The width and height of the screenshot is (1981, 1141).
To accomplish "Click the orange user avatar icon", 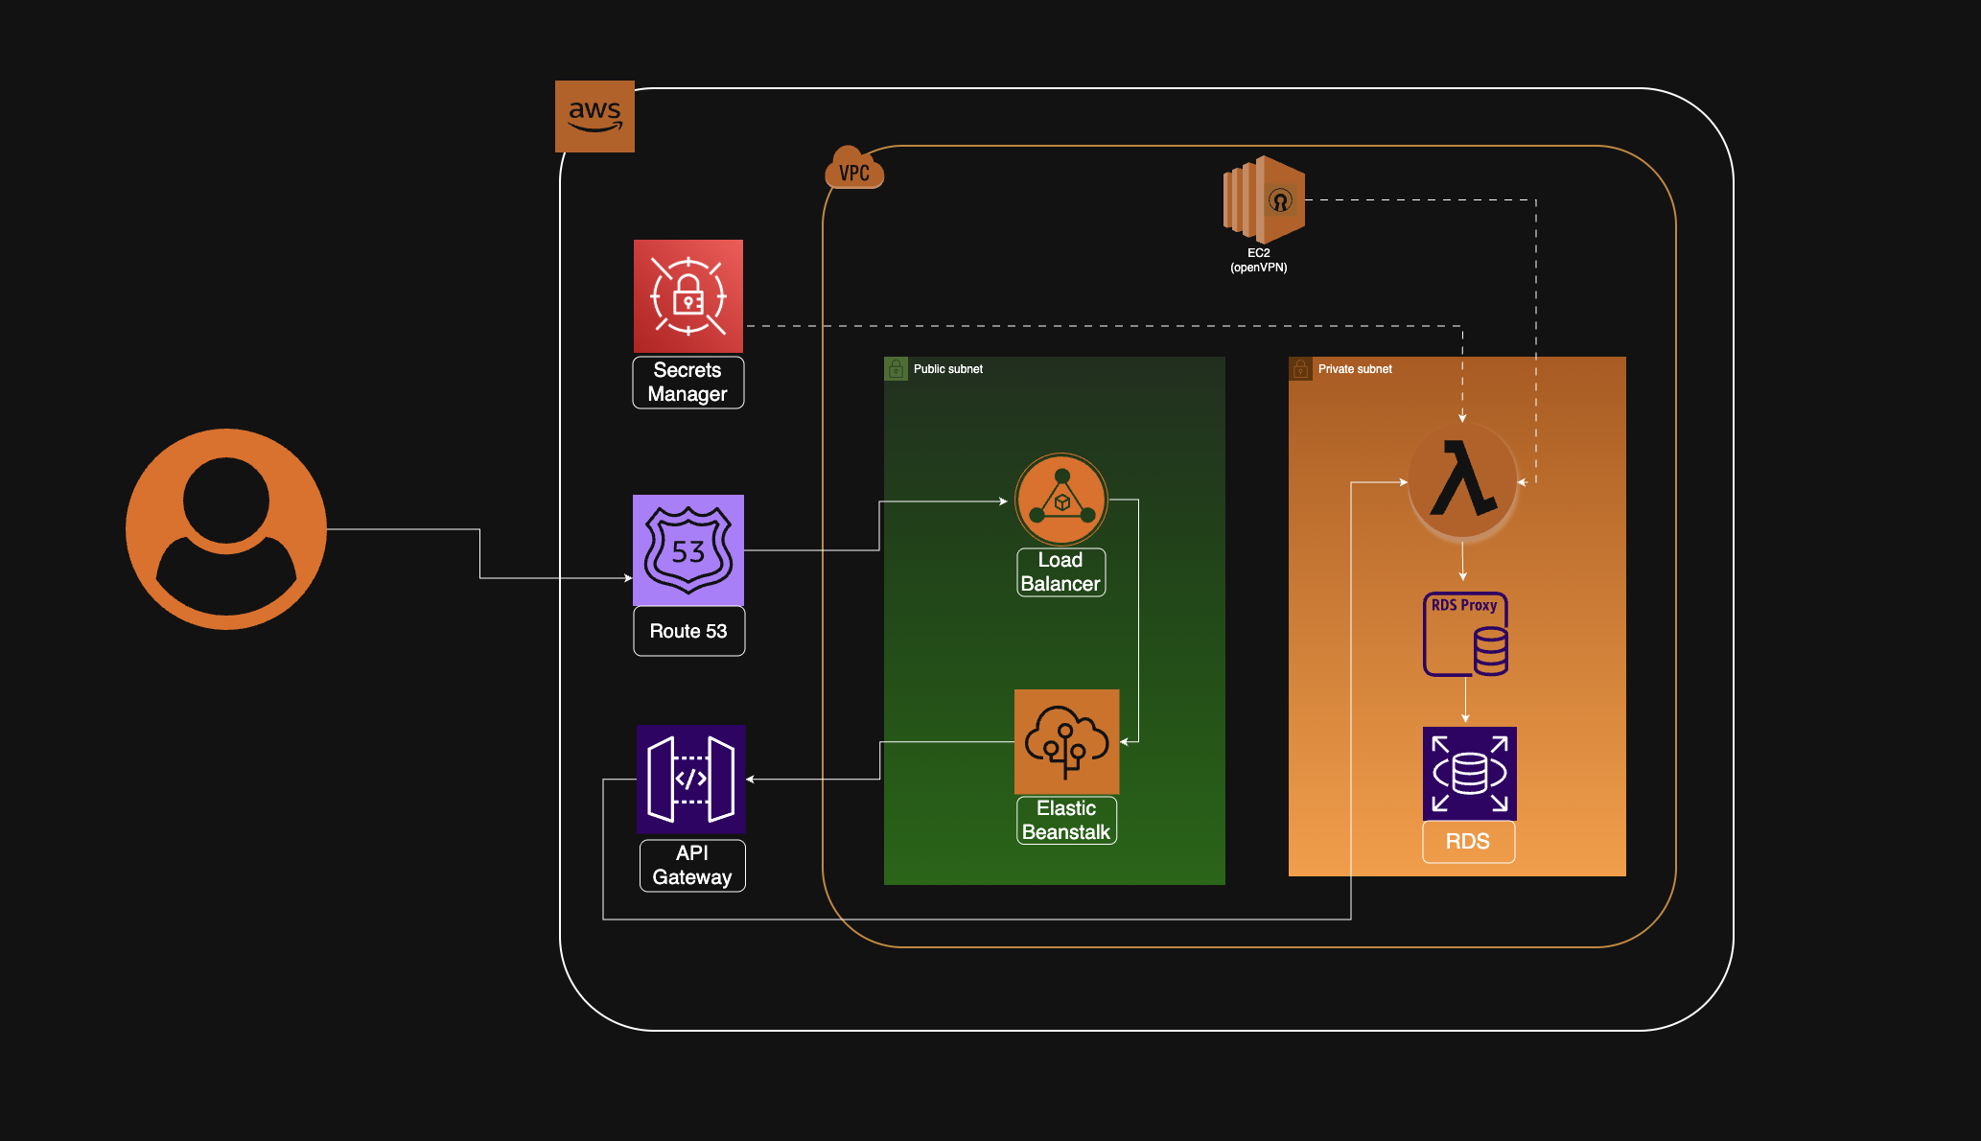I will [226, 528].
